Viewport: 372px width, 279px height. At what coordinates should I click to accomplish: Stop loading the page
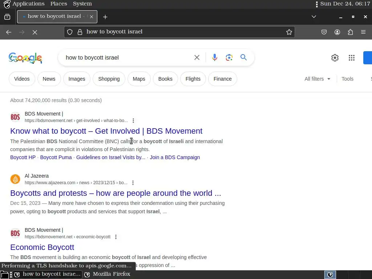tap(35, 32)
